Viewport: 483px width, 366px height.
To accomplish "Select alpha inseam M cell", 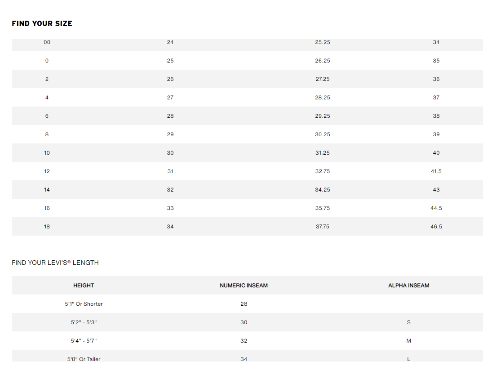I will (409, 341).
